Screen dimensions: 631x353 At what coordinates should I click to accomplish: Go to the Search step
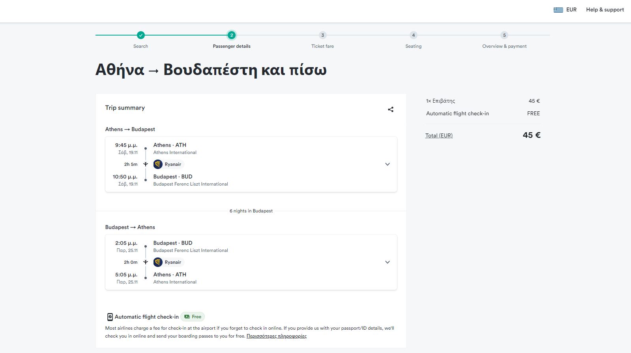click(140, 46)
